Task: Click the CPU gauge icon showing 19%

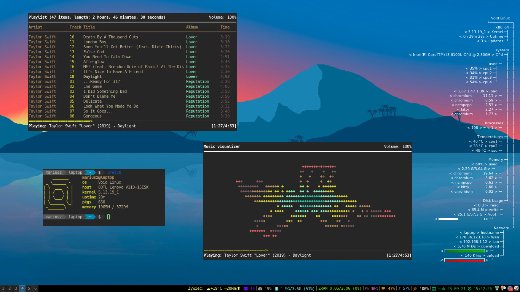Action: [x=260, y=289]
